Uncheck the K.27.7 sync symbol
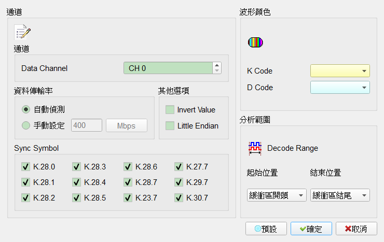Viewport: 384px width, 242px height. [x=179, y=167]
